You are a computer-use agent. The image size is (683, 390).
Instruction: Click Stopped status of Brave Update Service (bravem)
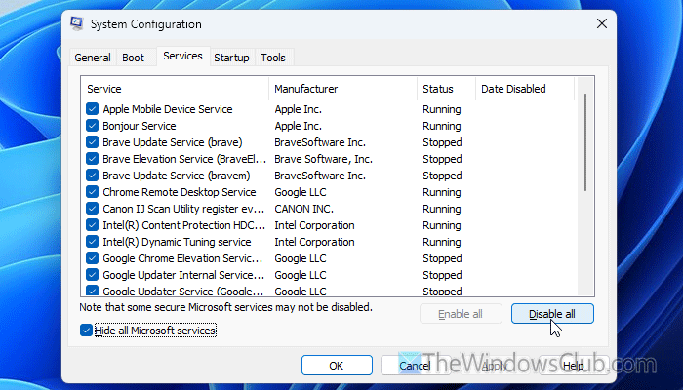[x=442, y=175]
